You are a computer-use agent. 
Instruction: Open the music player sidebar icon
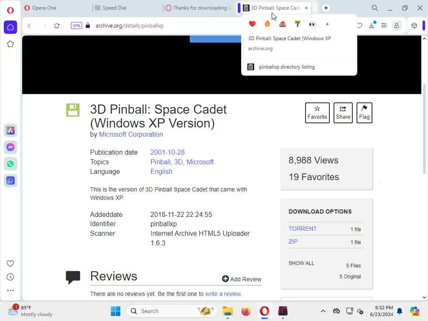[10, 181]
